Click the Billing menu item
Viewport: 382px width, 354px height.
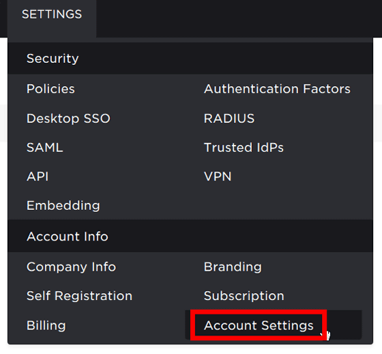click(x=46, y=325)
